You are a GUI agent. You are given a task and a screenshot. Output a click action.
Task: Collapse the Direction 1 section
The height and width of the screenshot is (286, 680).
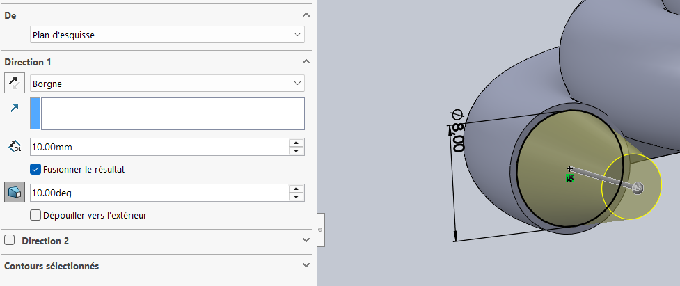pyautogui.click(x=306, y=62)
